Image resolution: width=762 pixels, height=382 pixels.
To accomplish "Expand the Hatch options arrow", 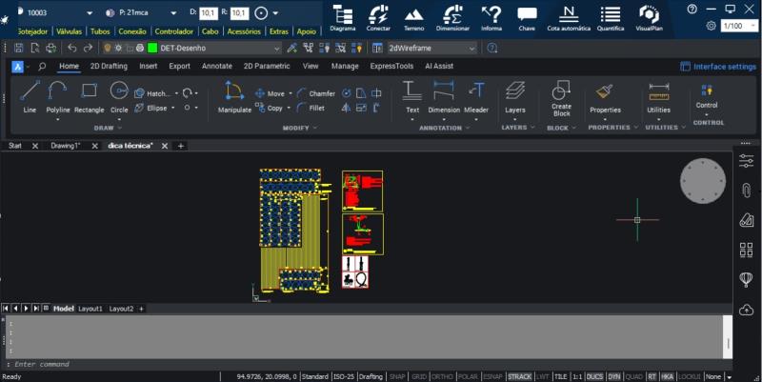I will (x=175, y=93).
